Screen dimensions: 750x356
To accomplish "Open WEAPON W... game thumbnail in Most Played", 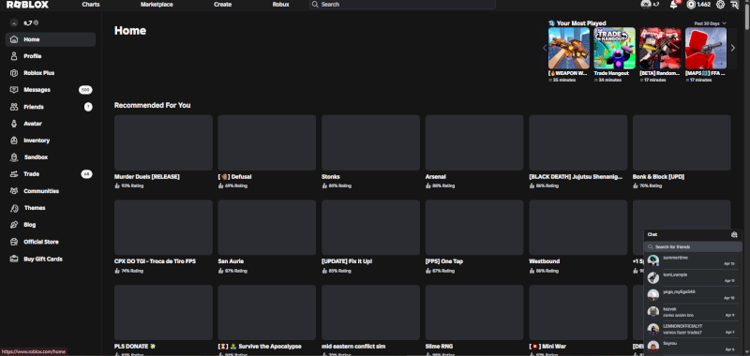I will 569,49.
